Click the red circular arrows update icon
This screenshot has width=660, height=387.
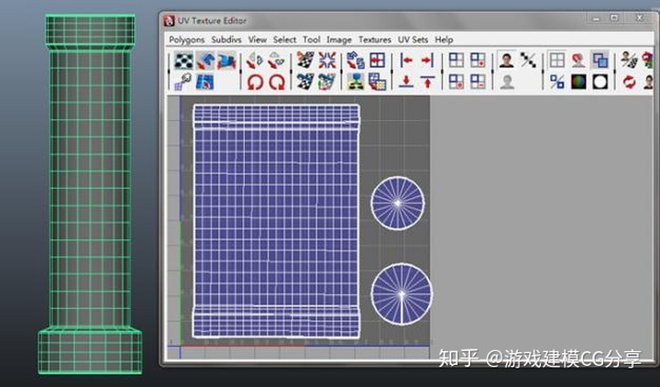pos(629,82)
